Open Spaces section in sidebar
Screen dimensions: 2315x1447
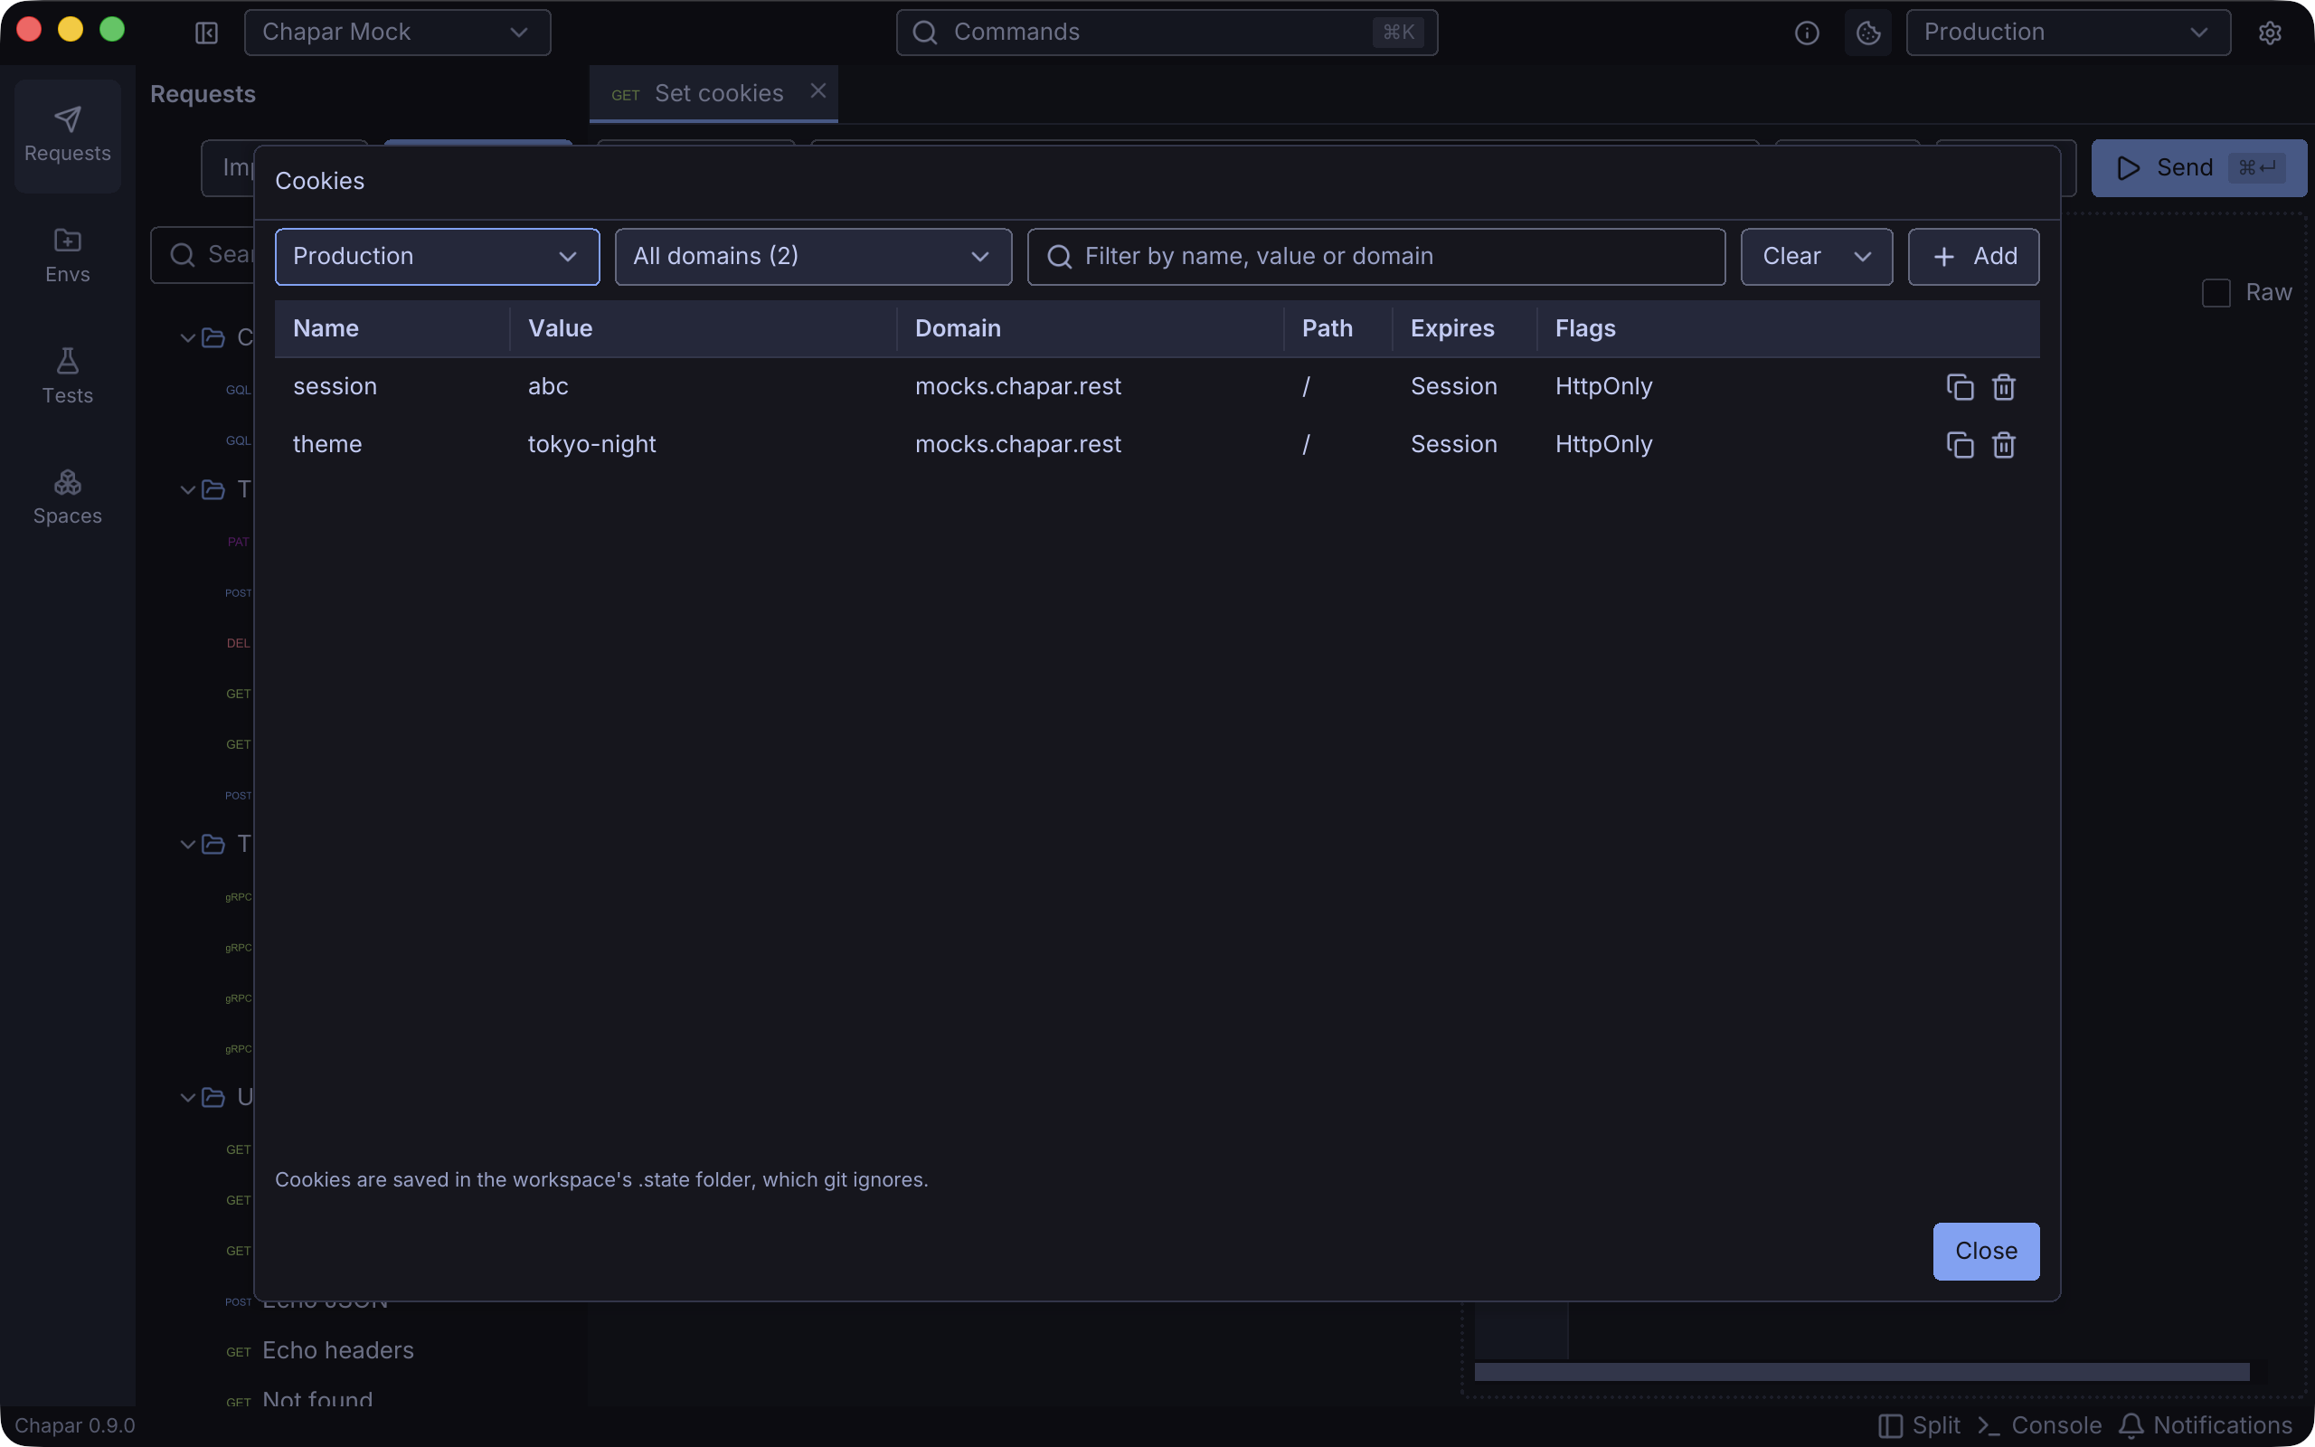click(67, 497)
